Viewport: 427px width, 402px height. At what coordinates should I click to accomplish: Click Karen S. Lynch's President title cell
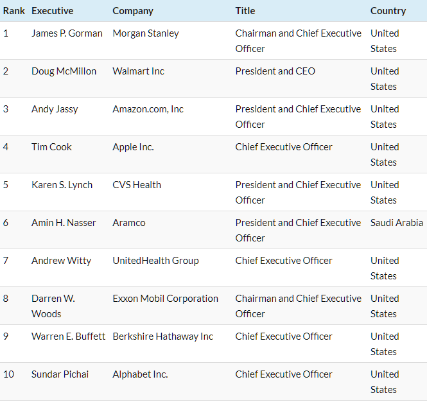point(298,192)
